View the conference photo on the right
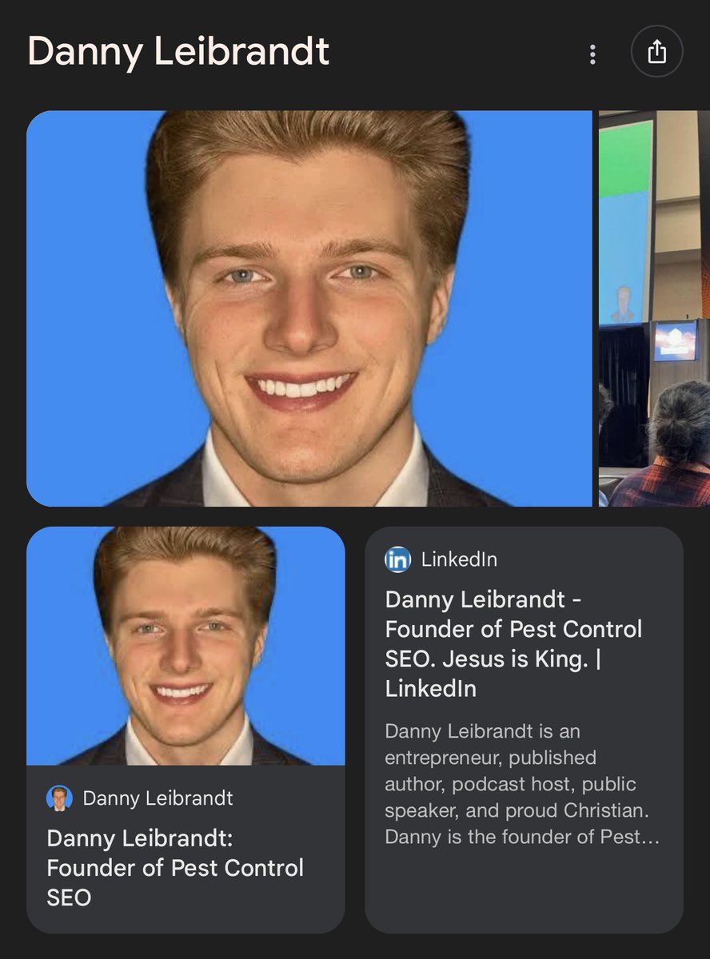 pos(654,308)
